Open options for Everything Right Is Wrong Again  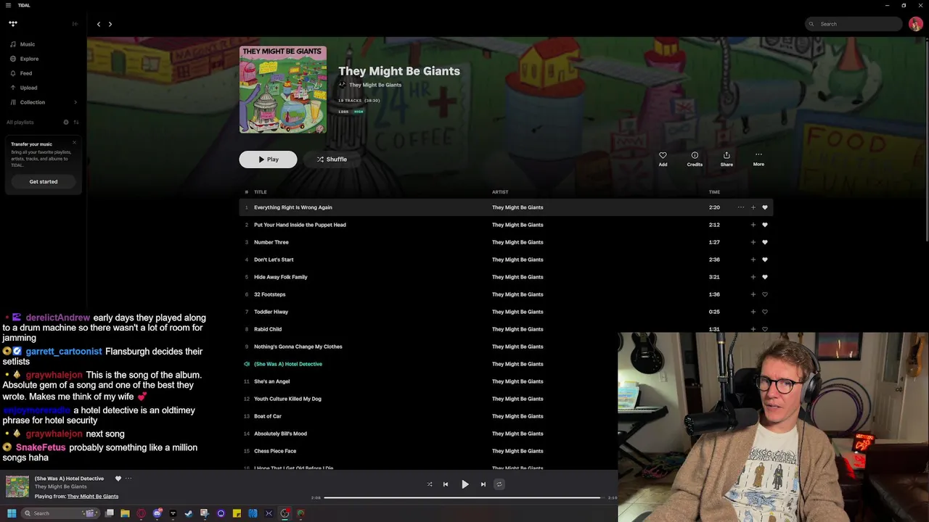[741, 207]
